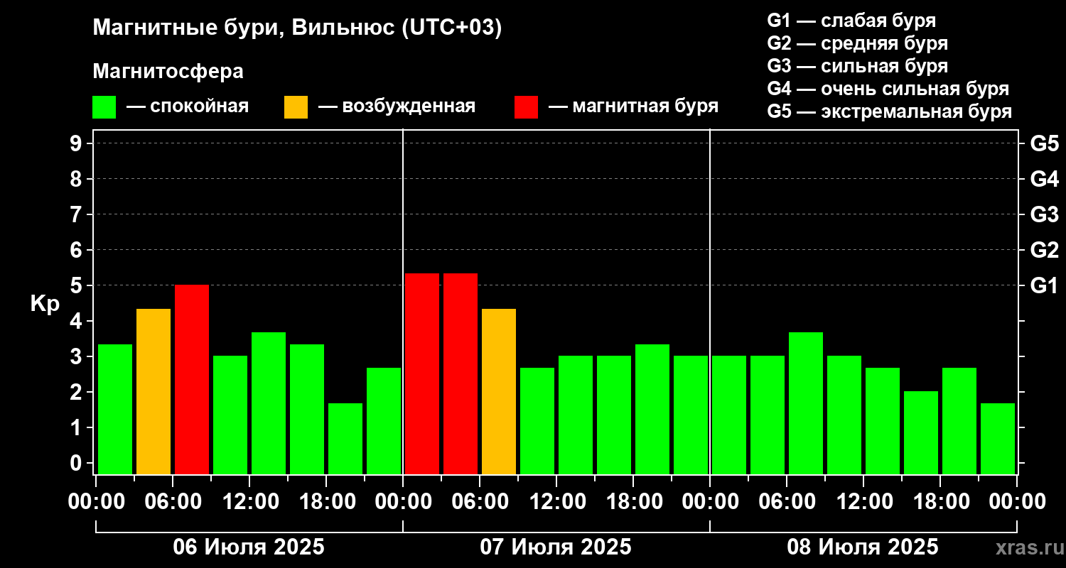Select legend line 'G3 — сильная буря'
This screenshot has height=568, width=1066.
pyautogui.click(x=858, y=66)
